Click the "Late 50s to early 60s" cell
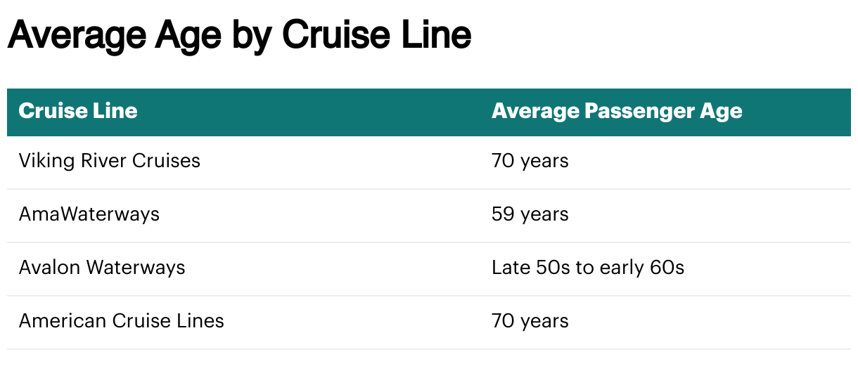Screen dimensions: 858x385 588,268
